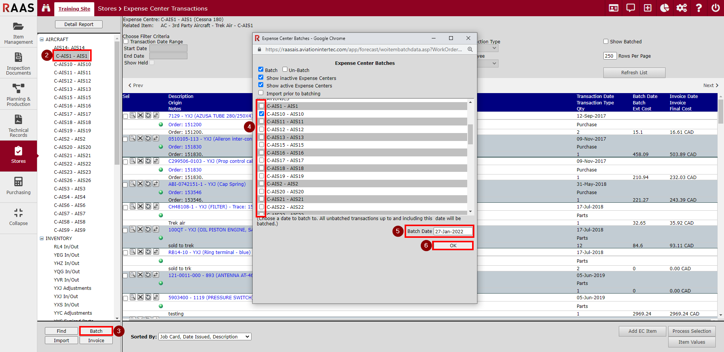Click the power logout icon
724x352 pixels.
coord(715,8)
